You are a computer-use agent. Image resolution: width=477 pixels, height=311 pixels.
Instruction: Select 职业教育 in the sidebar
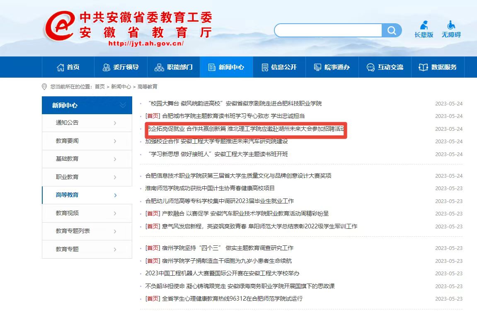(x=67, y=177)
